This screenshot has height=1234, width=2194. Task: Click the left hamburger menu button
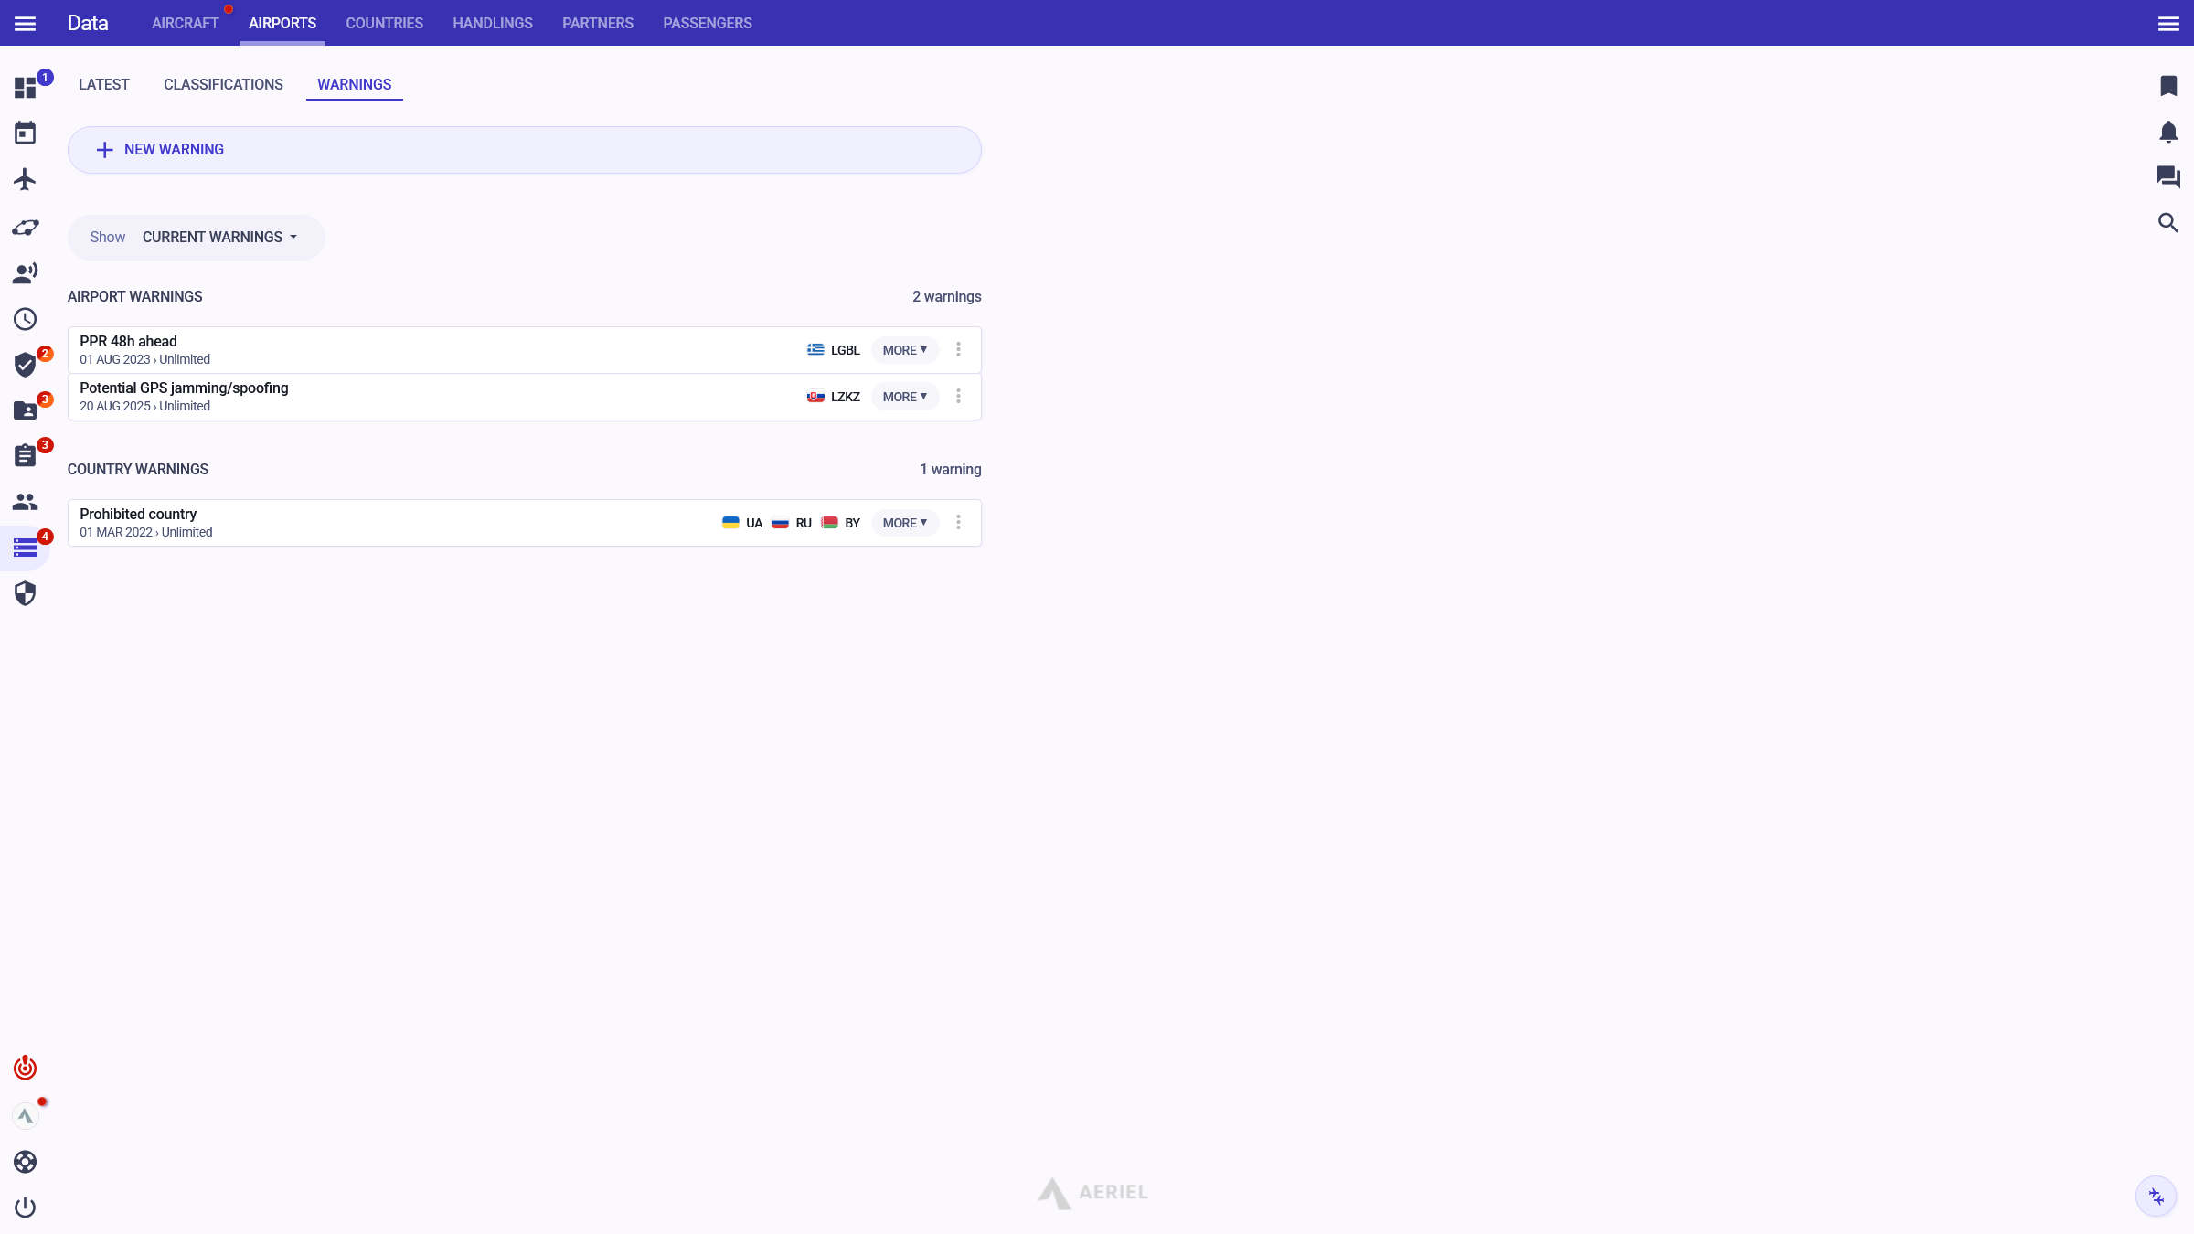click(25, 24)
